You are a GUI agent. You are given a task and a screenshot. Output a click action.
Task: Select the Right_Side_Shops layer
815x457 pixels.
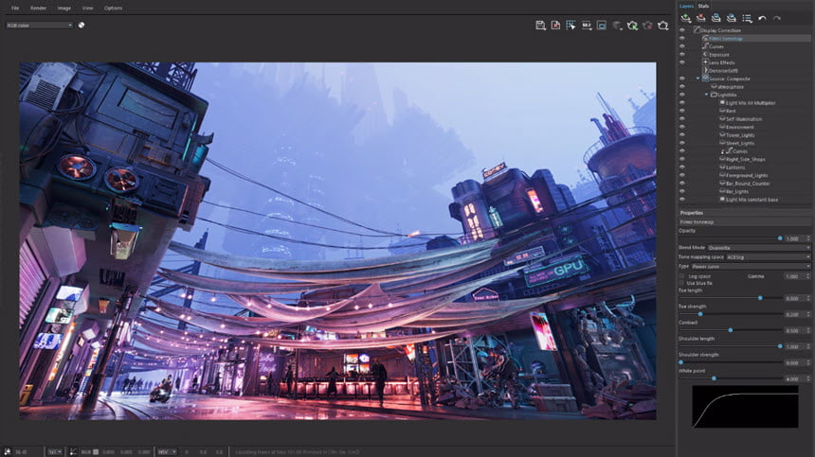coord(745,159)
